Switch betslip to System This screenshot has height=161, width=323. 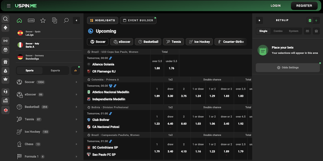[x=293, y=31]
